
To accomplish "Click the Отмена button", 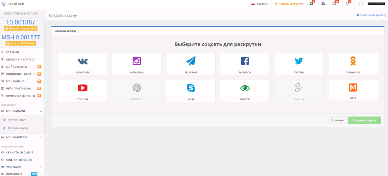I will (338, 120).
